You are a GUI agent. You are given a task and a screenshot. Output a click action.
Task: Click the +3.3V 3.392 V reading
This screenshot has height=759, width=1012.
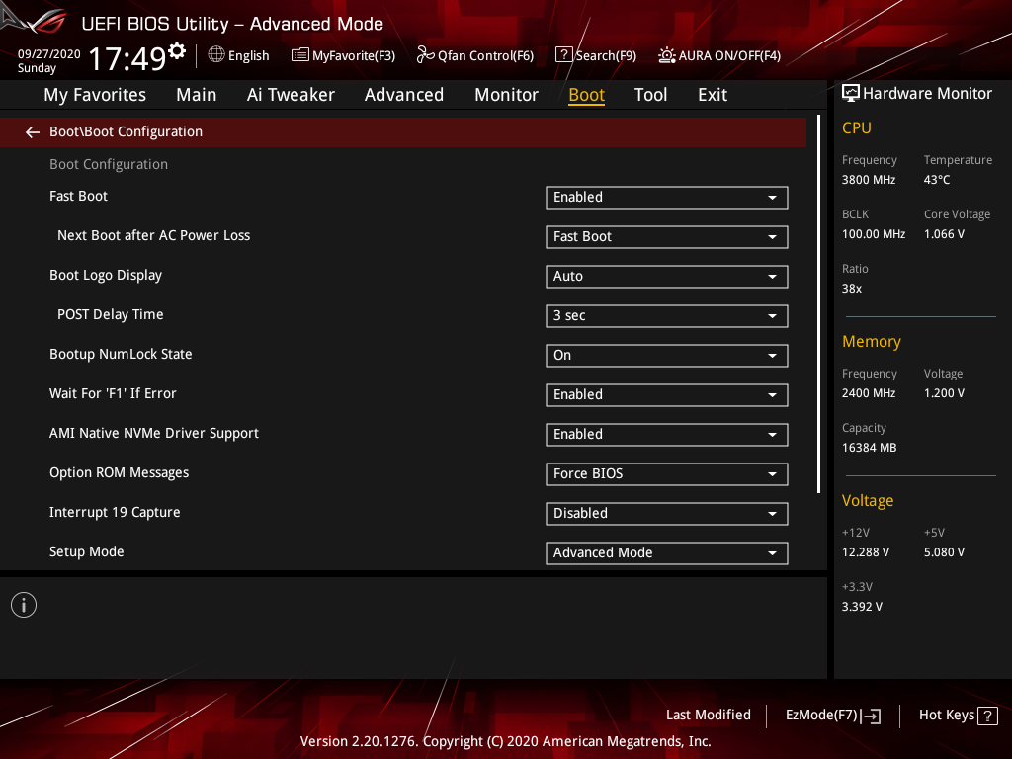pyautogui.click(x=862, y=606)
